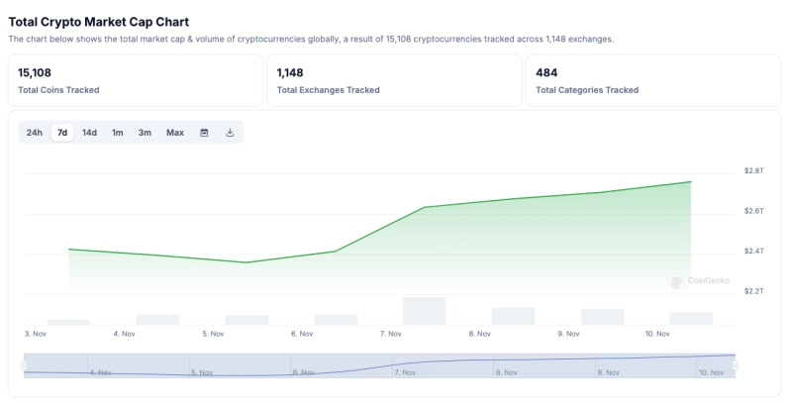Click the 8. Nov volume bar

(513, 316)
